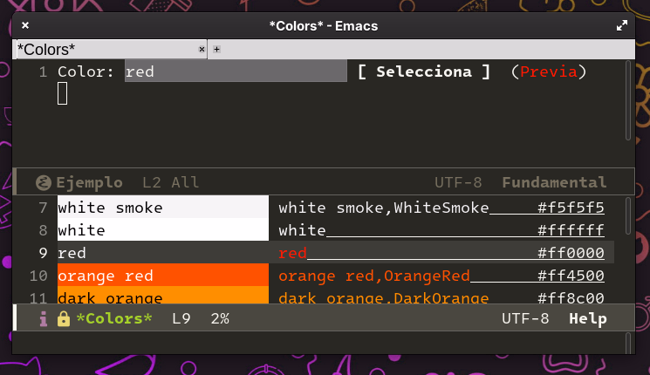Screen dimensions: 650x375
Task: Click the #ffffff hex value for white
Action: [x=571, y=230]
